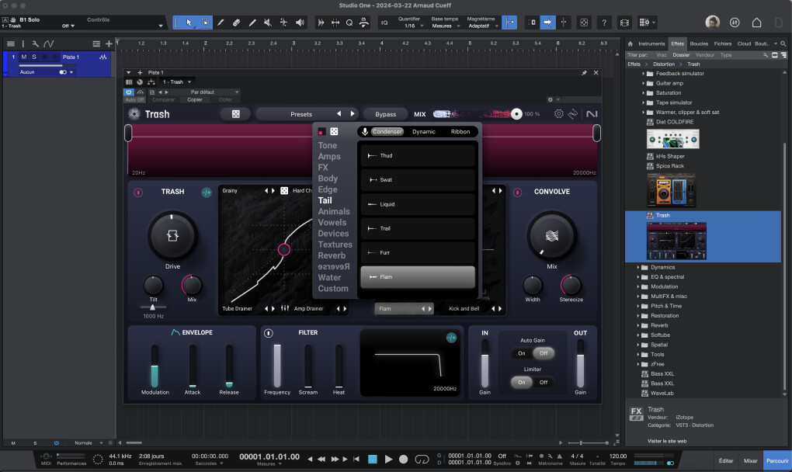
Task: Toggle the Trash module power button
Action: pyautogui.click(x=139, y=192)
